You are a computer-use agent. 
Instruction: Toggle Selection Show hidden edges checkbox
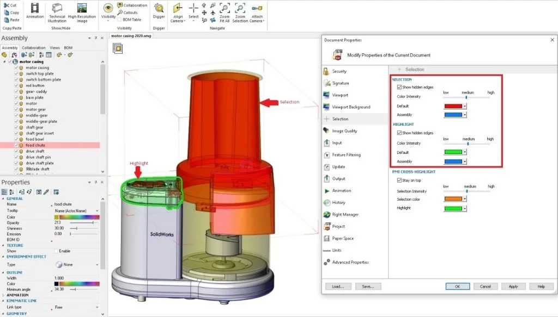click(x=399, y=87)
